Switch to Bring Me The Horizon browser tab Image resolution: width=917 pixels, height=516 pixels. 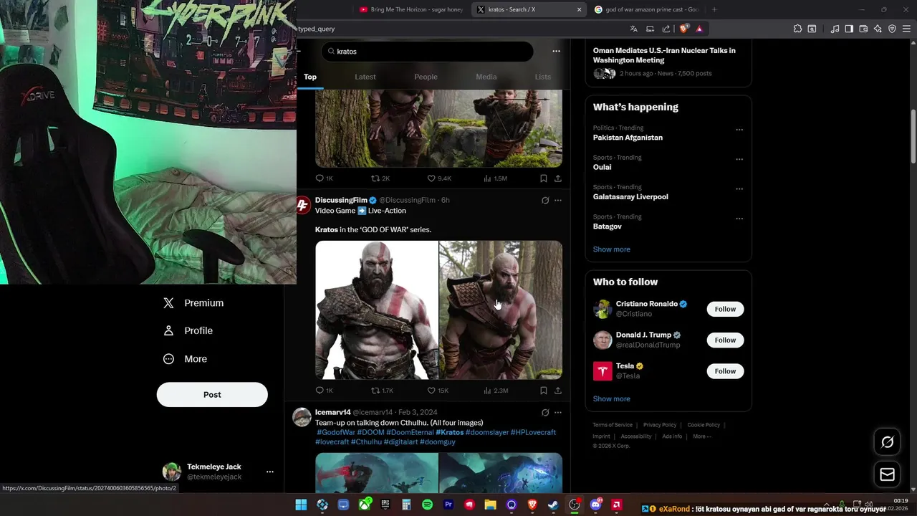pyautogui.click(x=411, y=9)
